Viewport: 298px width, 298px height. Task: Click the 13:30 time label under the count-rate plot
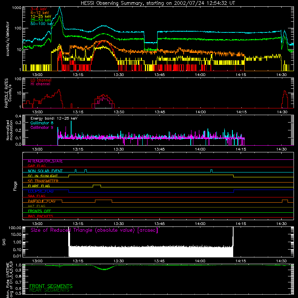[x=119, y=75]
